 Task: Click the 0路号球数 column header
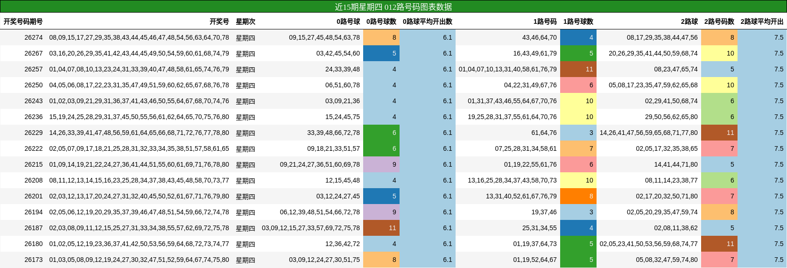[x=381, y=21]
